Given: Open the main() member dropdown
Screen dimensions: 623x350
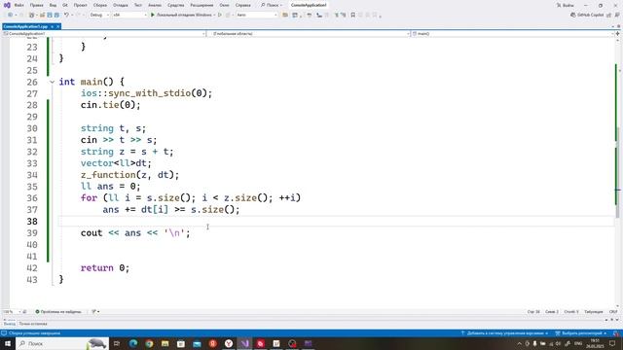Looking at the screenshot, I should pyautogui.click(x=513, y=34).
